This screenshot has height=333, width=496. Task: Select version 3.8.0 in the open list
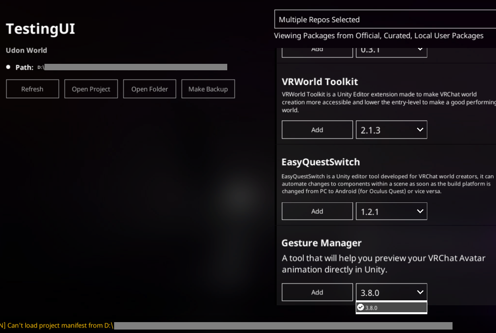point(392,307)
